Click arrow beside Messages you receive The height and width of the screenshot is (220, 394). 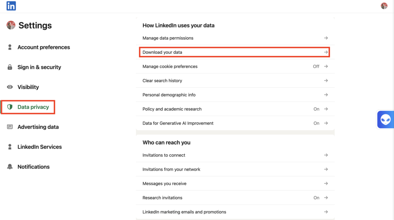[326, 184]
